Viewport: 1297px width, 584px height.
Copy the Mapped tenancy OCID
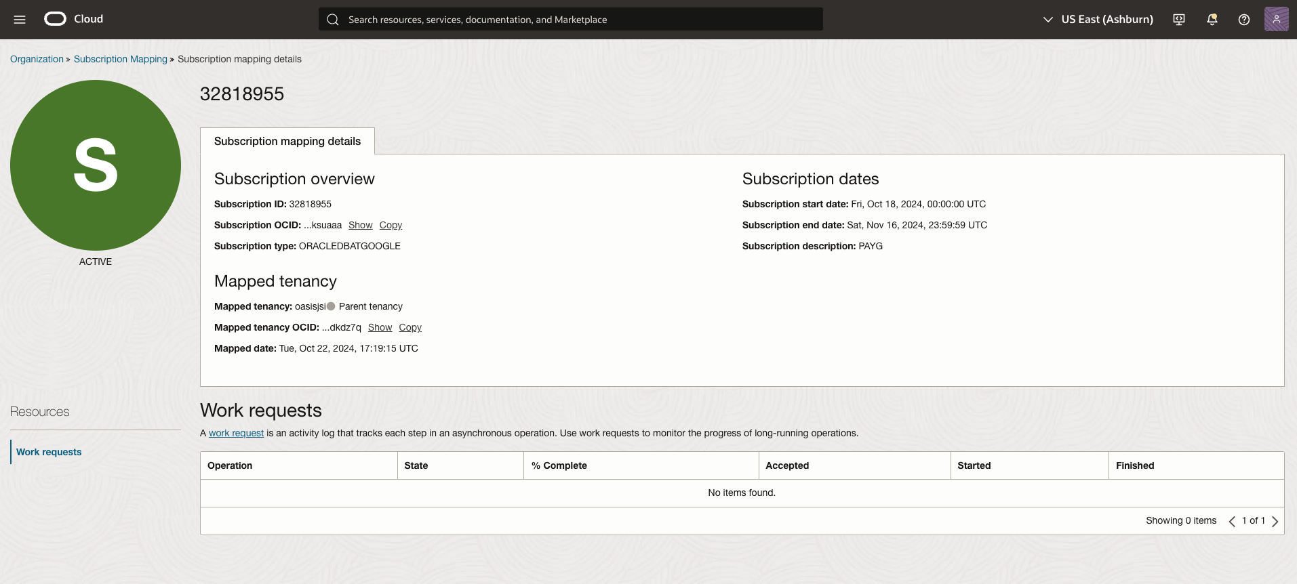(x=410, y=327)
